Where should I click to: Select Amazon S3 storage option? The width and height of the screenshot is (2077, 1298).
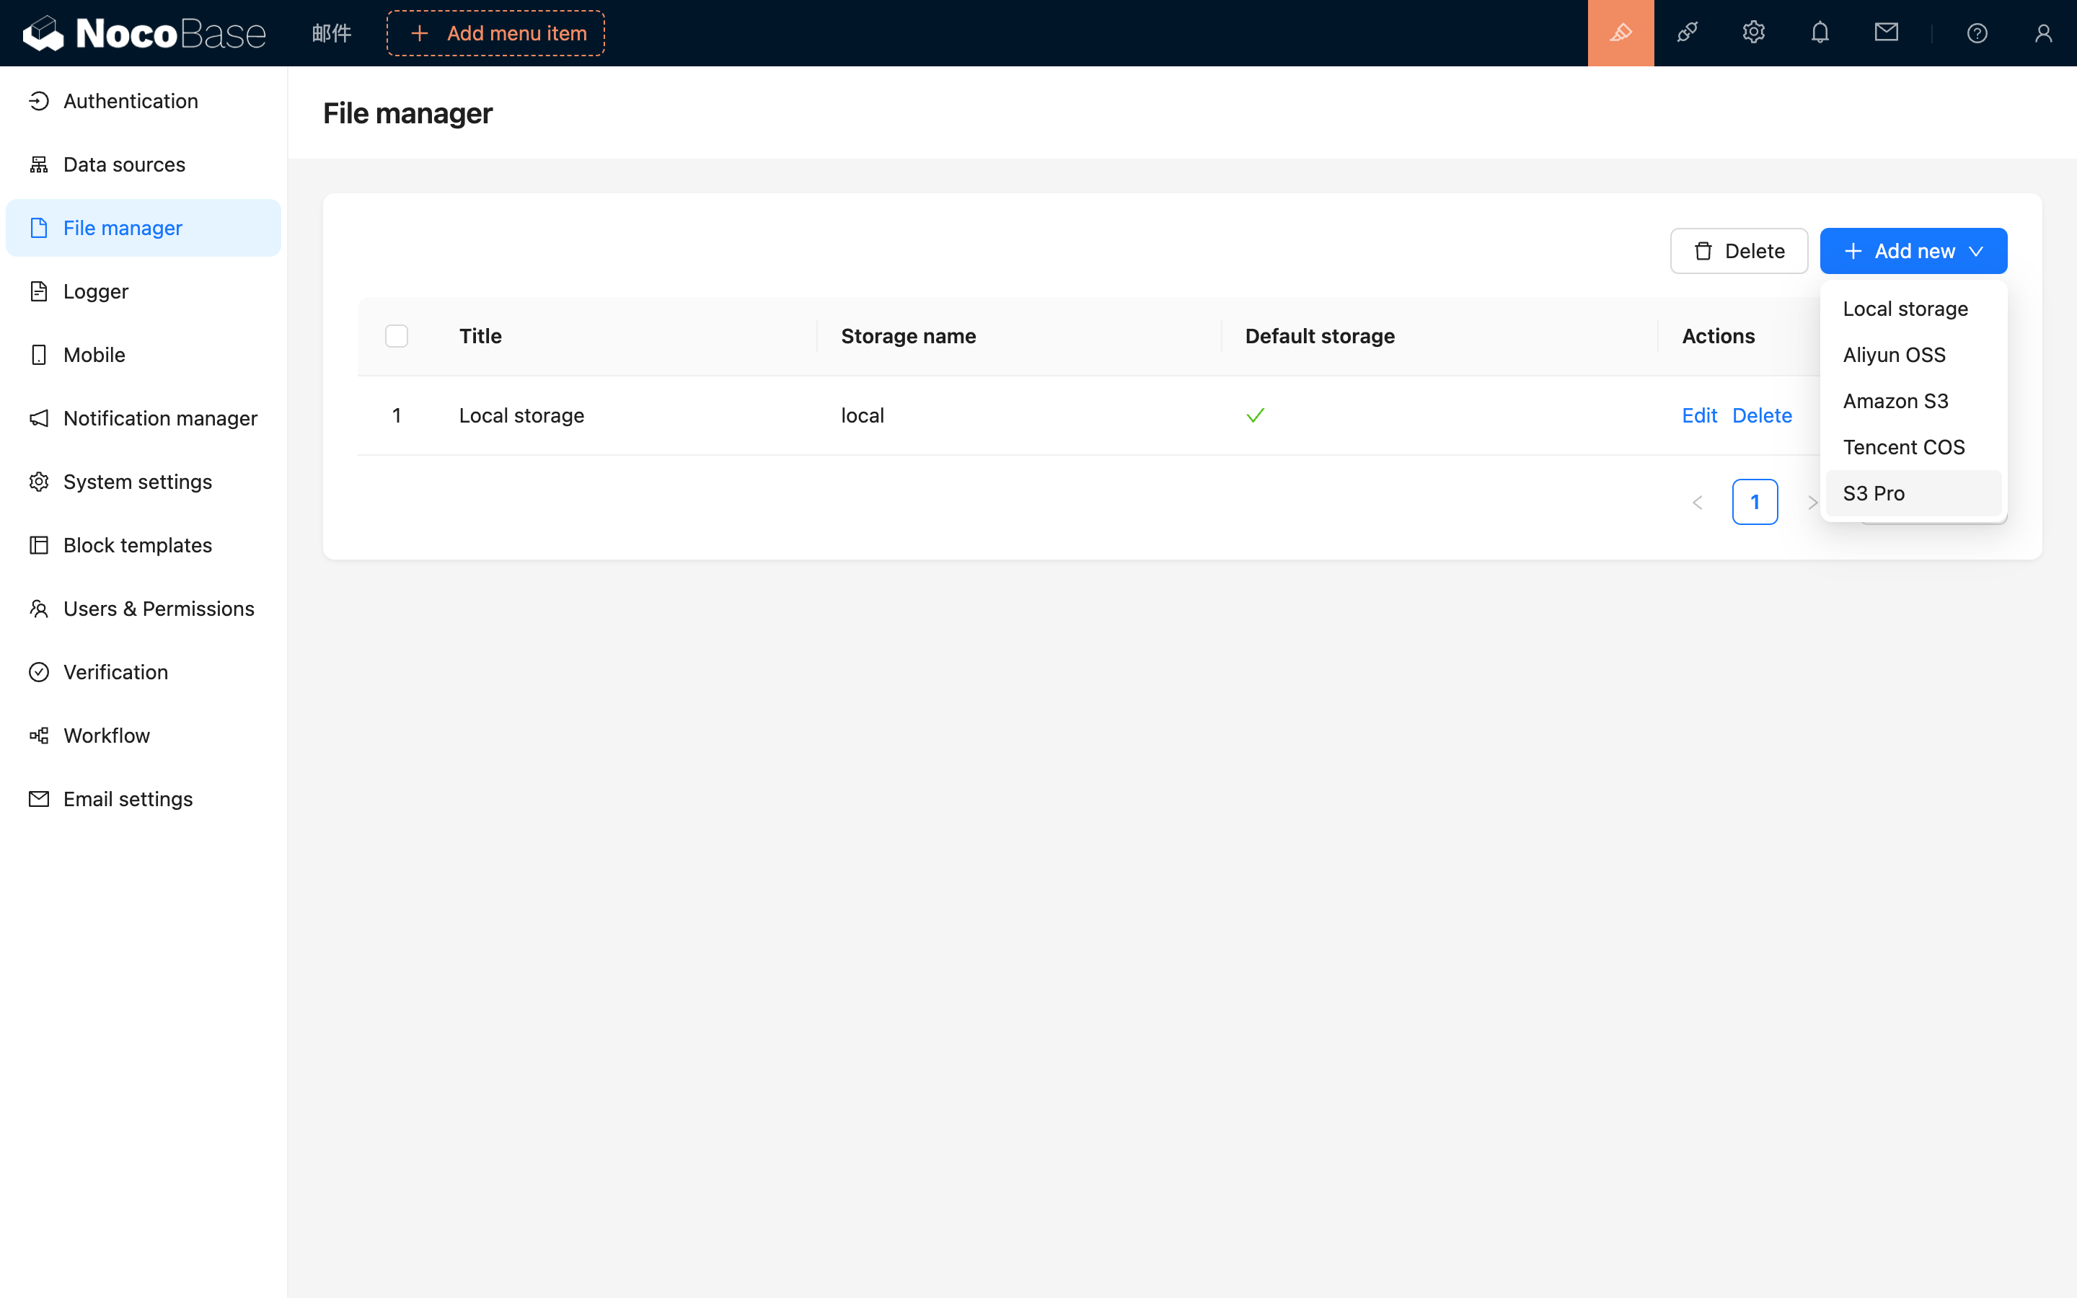pos(1895,401)
